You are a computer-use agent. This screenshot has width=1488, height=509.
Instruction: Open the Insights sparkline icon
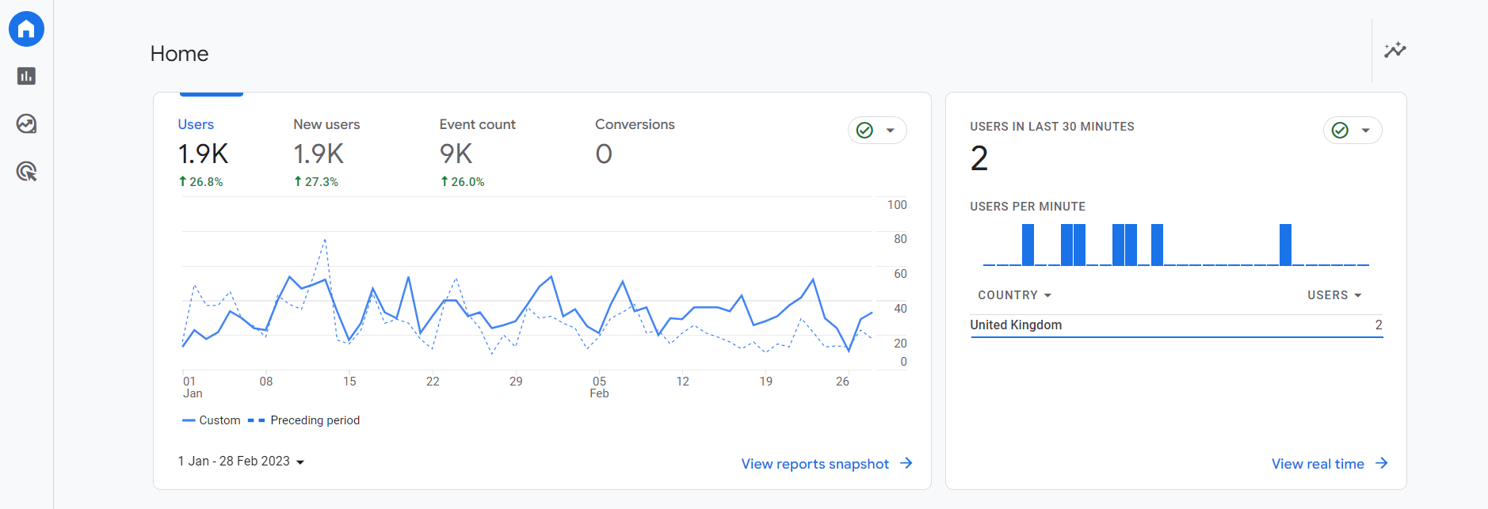1395,51
